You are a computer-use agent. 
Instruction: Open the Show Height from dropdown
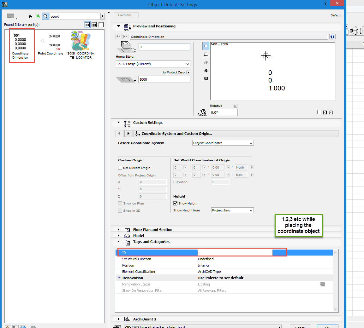coord(232,210)
